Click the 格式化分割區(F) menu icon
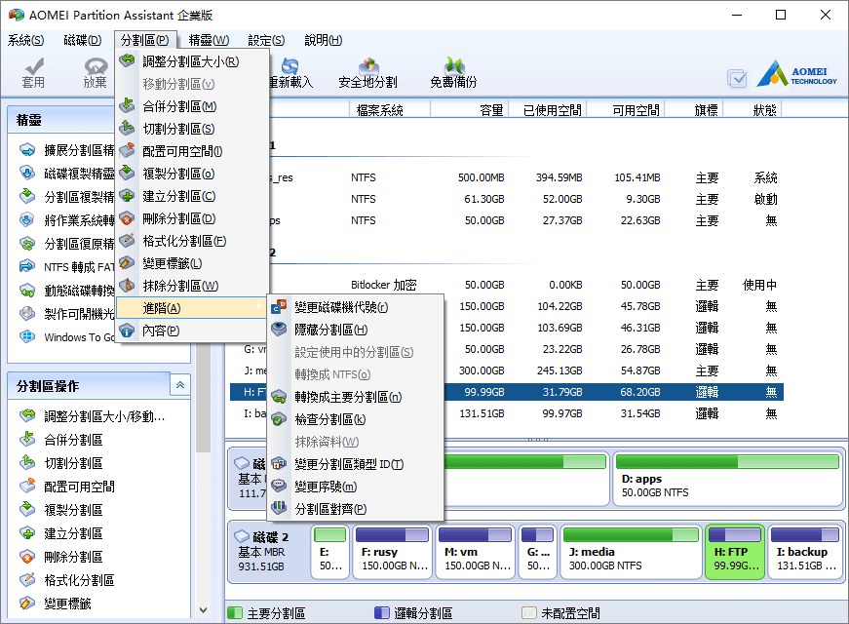The image size is (849, 624). [x=127, y=241]
